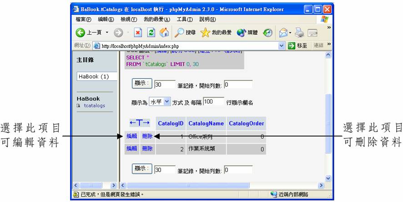Screen dimensions: 403x202
Task: Click the address bar URL field
Action: 189,46
